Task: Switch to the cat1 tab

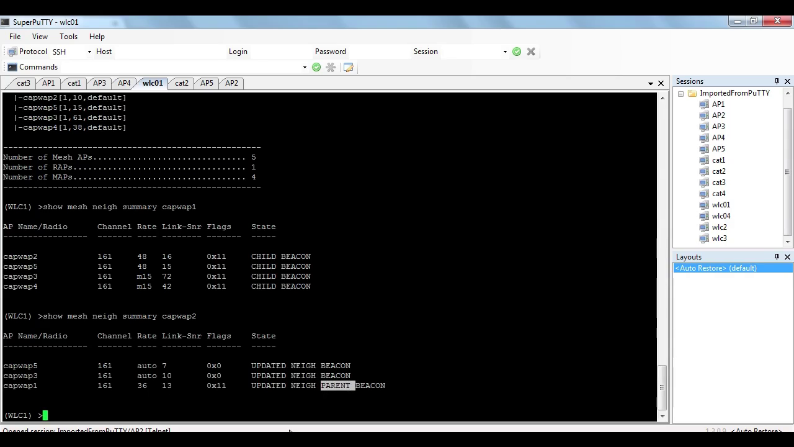Action: [x=73, y=83]
